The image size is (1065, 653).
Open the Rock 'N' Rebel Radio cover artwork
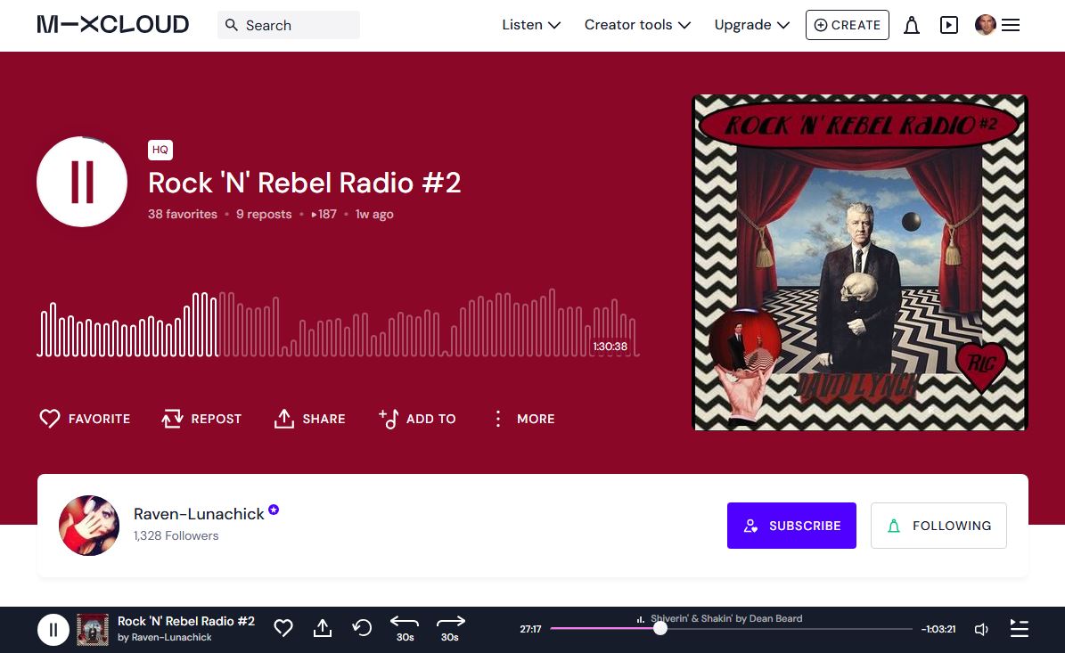(860, 263)
